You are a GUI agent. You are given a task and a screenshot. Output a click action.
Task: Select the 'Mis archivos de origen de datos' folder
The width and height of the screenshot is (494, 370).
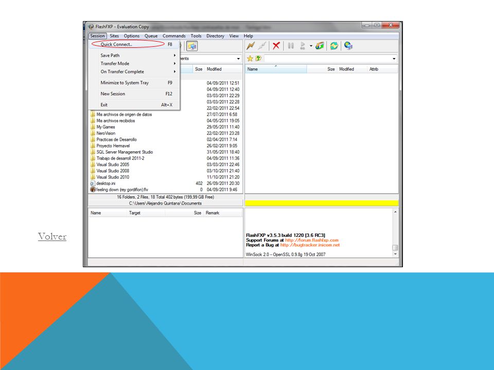[x=124, y=115]
